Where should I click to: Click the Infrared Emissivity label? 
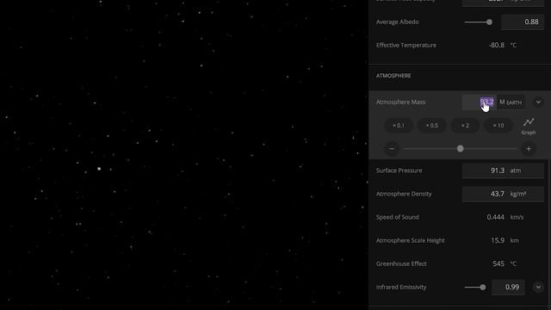[401, 287]
